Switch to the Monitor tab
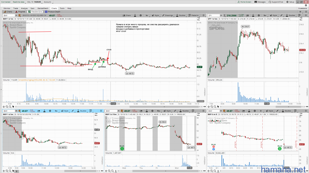Image resolution: width=309 pixels, height=173 pixels. tap(7, 8)
